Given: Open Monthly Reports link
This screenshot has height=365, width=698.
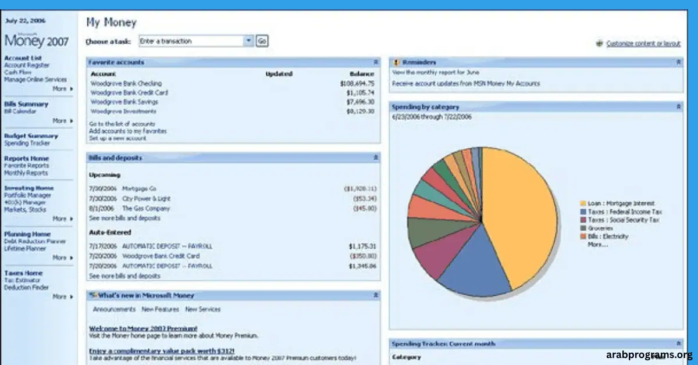Looking at the screenshot, I should [26, 173].
